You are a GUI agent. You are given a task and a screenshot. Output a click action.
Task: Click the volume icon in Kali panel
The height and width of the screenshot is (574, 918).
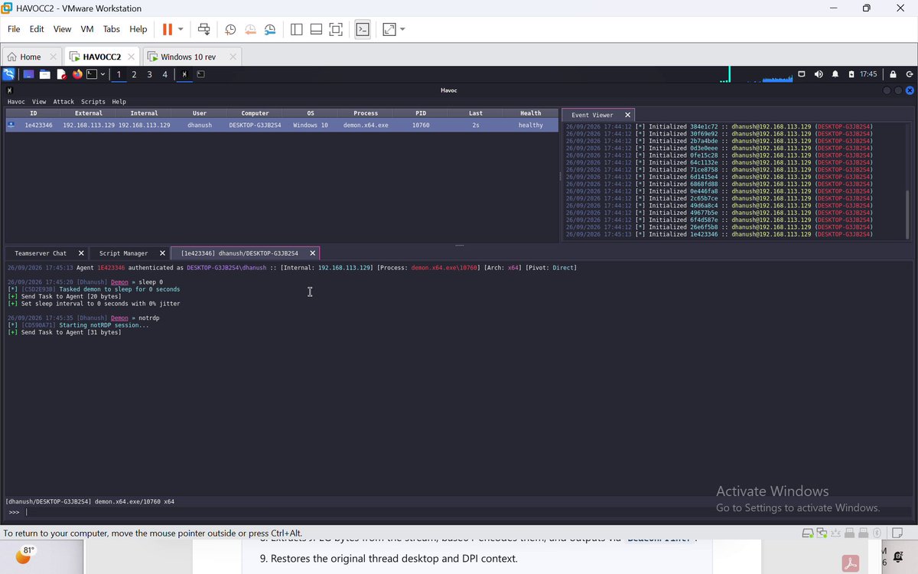point(819,74)
